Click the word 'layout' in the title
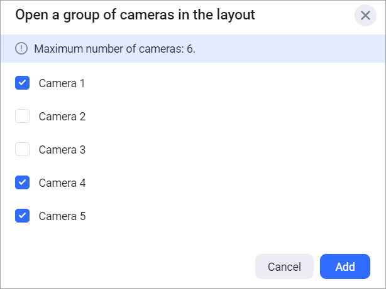Viewport: 386px width, 289px height. (x=234, y=15)
